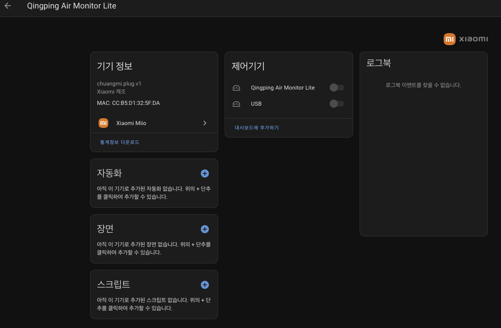Viewport: 501px width, 328px height.
Task: Toggle the USB switch
Action: (x=337, y=104)
